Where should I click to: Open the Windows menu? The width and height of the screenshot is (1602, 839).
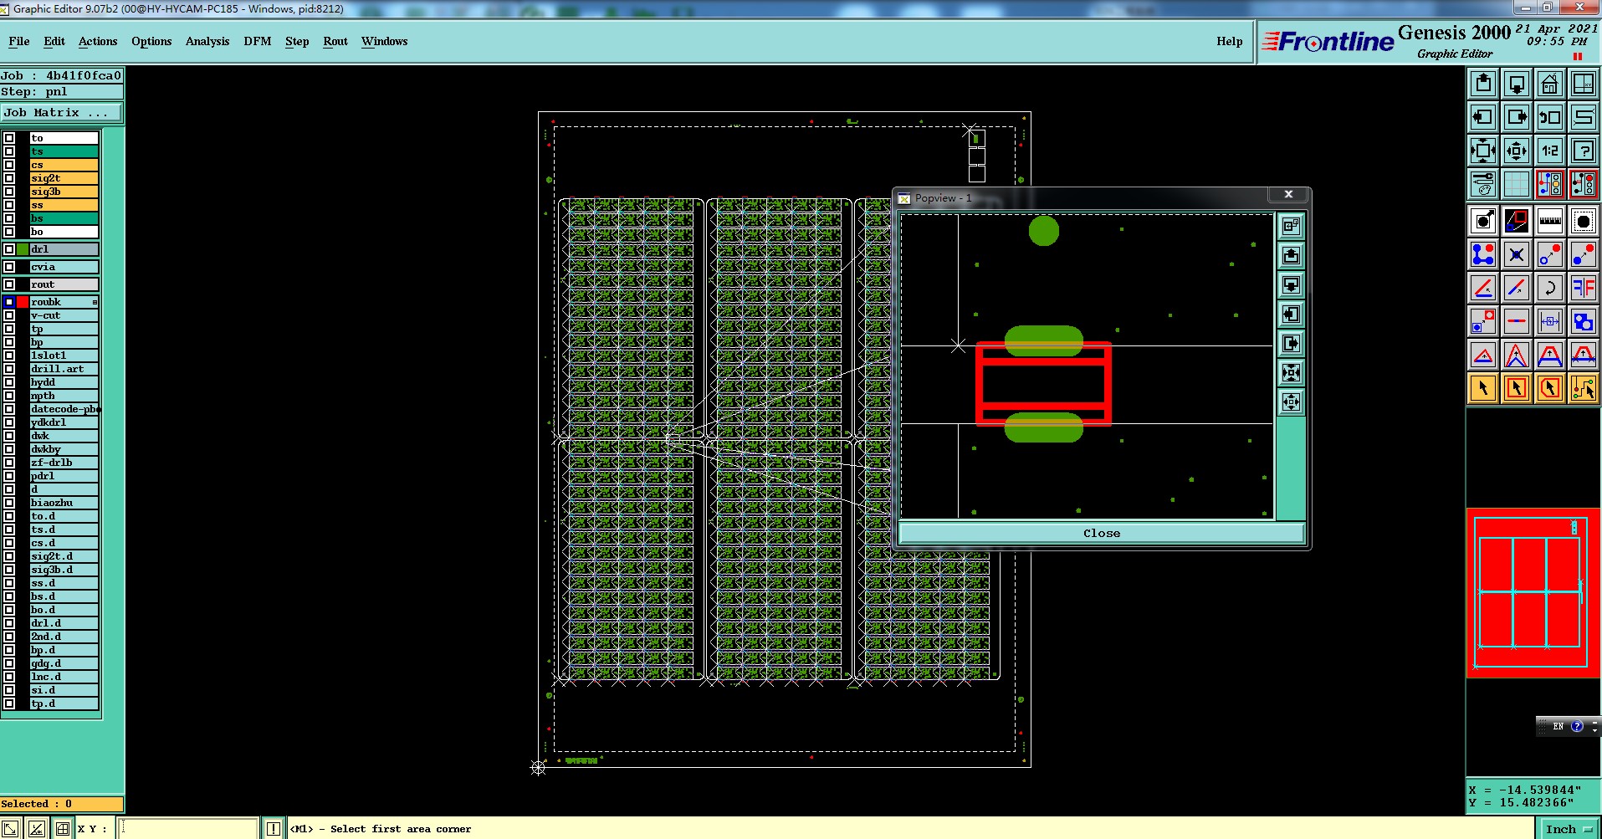point(385,41)
